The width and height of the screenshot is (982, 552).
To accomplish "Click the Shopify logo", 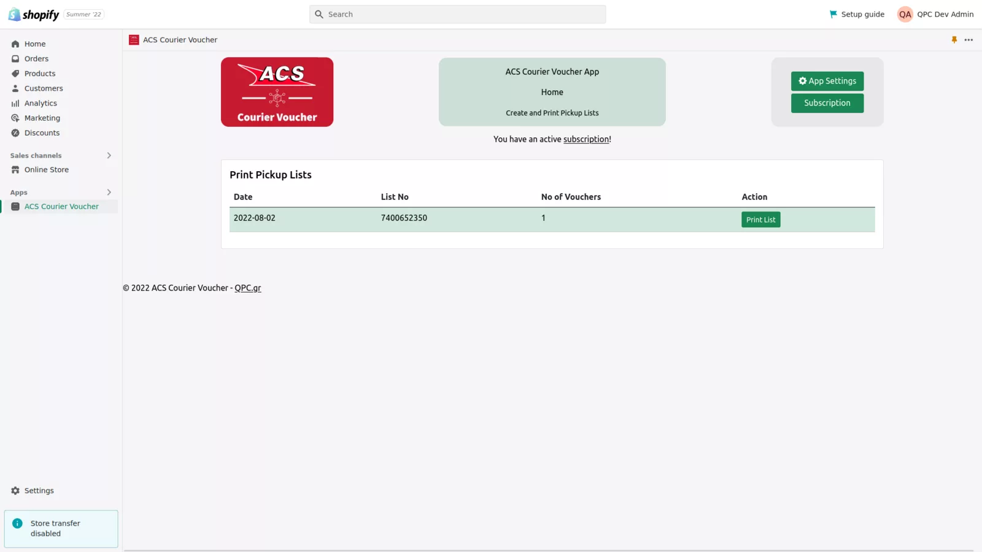I will (34, 14).
